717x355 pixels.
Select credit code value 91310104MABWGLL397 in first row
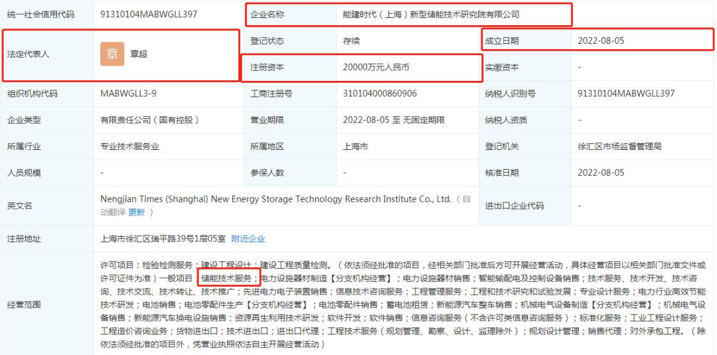pos(149,14)
